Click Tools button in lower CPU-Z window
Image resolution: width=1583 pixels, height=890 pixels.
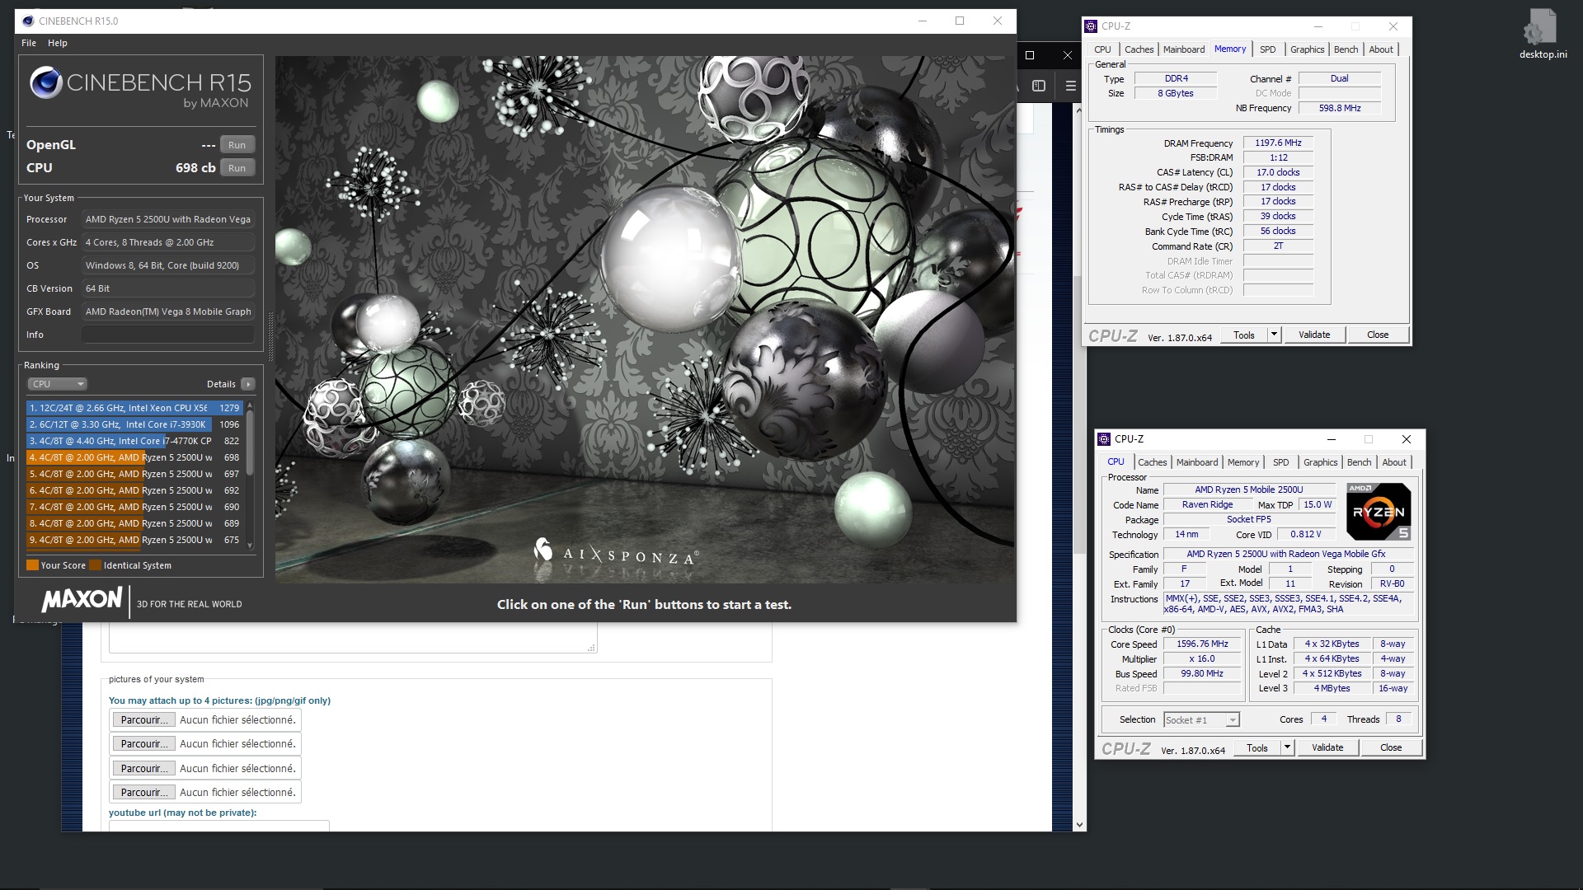[1257, 748]
